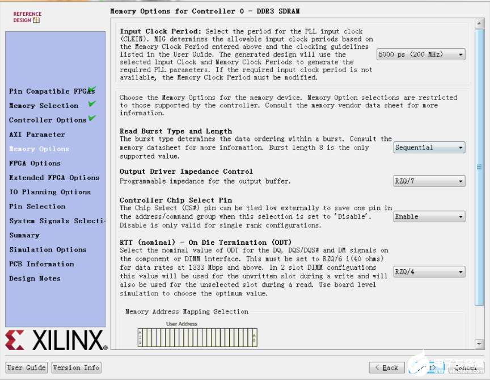This screenshot has height=380, width=490.
Task: Click the Memory Address Mapping Selection label
Action: pos(187,311)
